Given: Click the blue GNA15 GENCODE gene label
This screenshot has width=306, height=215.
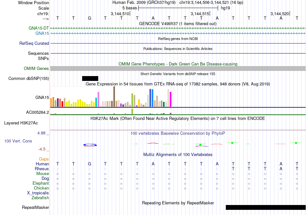Looking at the screenshot, I should [42, 34].
